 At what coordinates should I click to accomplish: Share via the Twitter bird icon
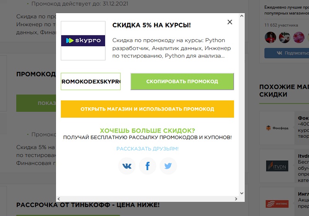point(168,166)
